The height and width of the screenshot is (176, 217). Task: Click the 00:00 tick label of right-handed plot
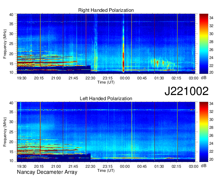coord(125,78)
